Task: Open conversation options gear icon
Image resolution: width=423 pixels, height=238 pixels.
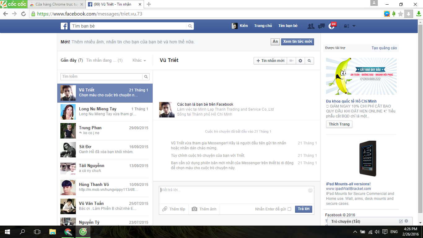Action: 300,61
